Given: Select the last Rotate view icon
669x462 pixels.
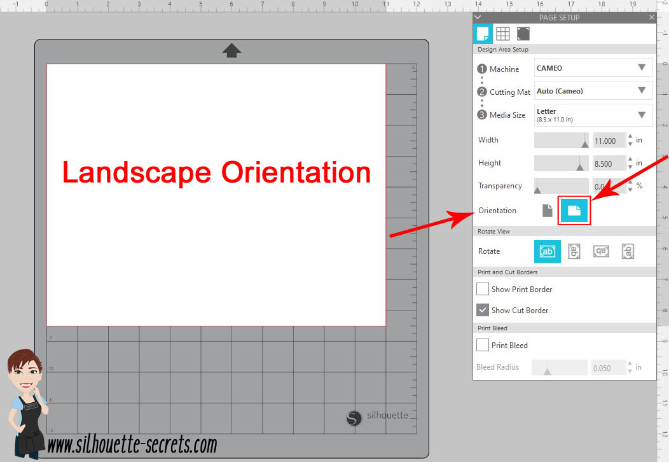Looking at the screenshot, I should 628,251.
